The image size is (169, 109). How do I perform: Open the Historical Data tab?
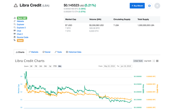(x=74, y=52)
